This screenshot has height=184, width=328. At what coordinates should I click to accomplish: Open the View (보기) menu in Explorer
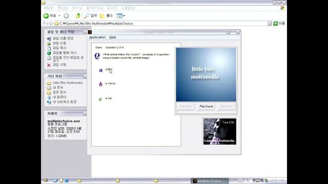coord(77,8)
